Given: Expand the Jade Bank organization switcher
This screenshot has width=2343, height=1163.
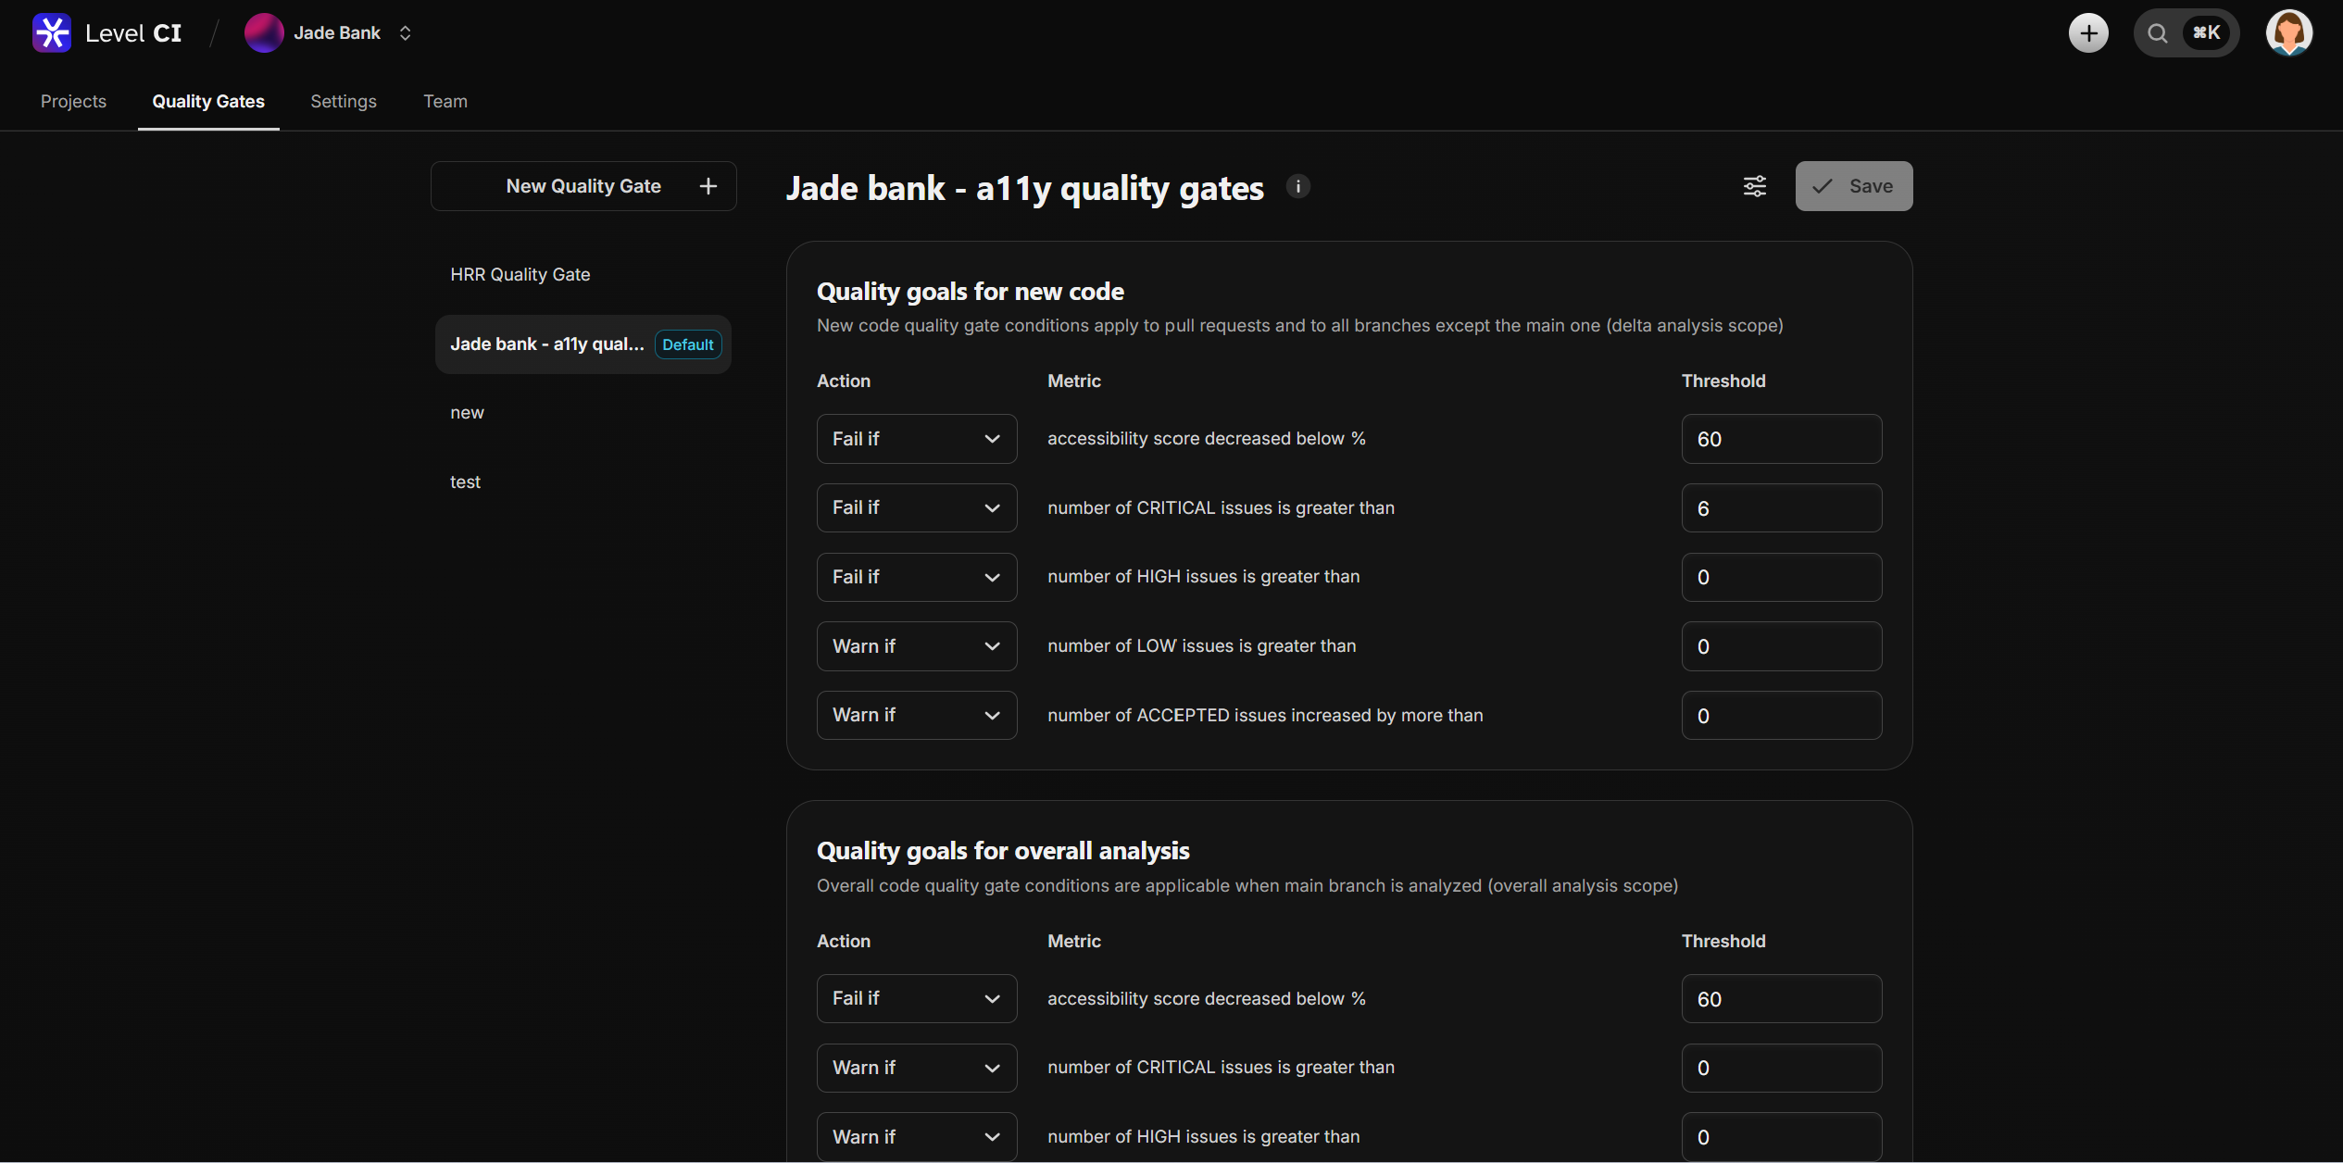Looking at the screenshot, I should (405, 33).
